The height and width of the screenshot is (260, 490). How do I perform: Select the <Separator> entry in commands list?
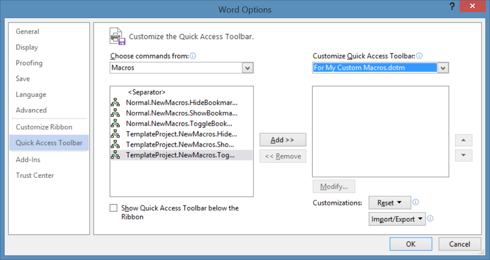[147, 92]
